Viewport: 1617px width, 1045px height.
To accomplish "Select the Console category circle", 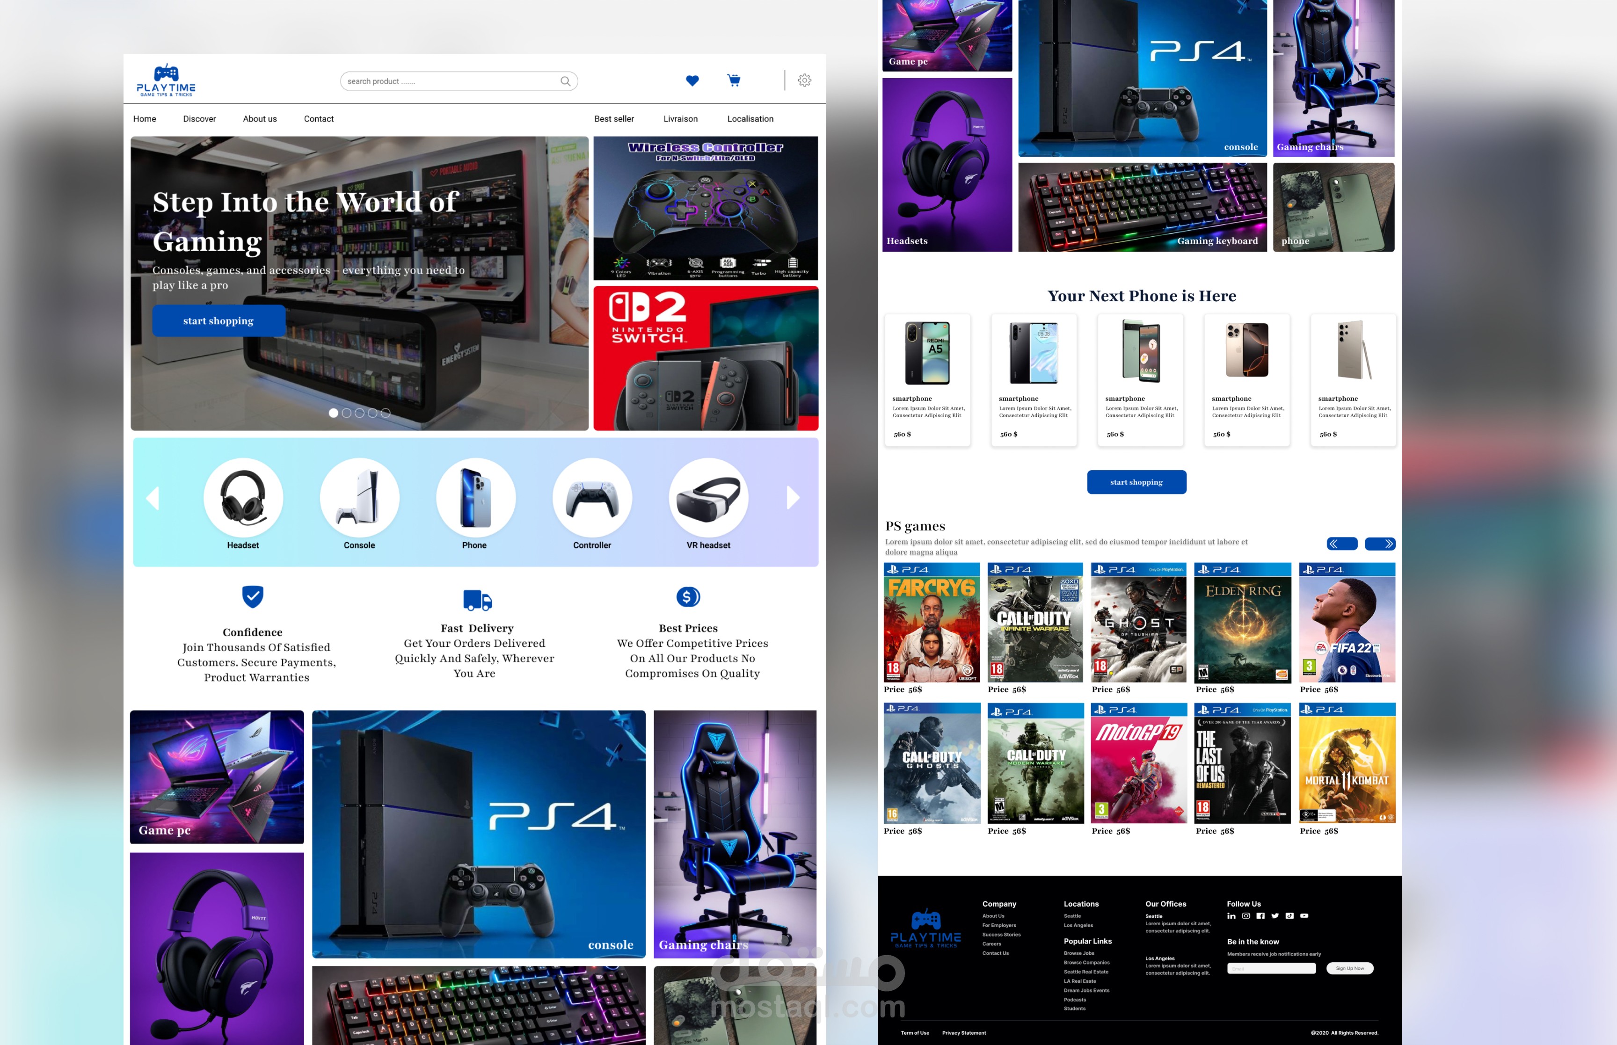I will pyautogui.click(x=360, y=497).
